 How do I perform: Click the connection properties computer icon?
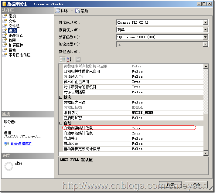6,144
